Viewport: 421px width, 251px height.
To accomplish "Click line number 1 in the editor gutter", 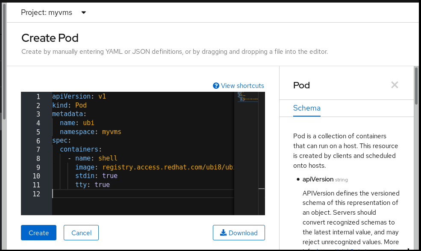I will tap(38, 96).
